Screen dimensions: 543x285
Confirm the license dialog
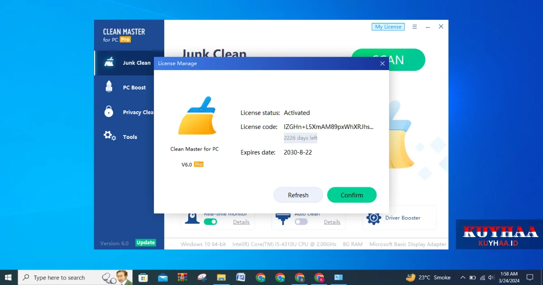tap(352, 195)
